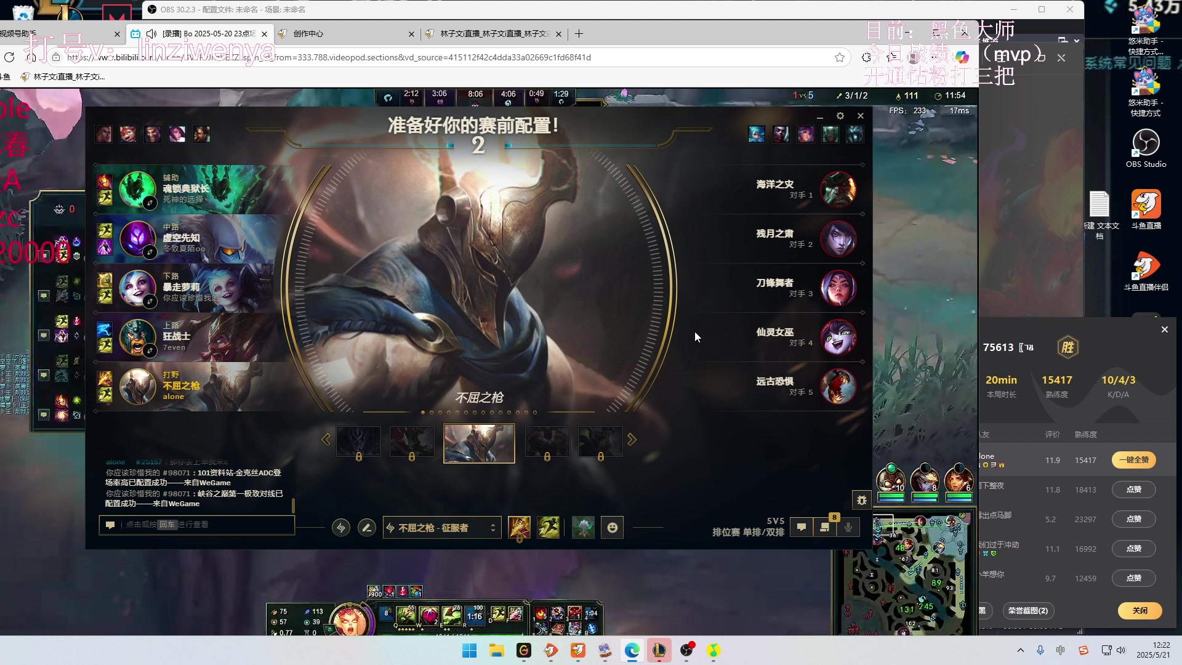Open 斗鱼直播 desktop shortcut

1146,210
